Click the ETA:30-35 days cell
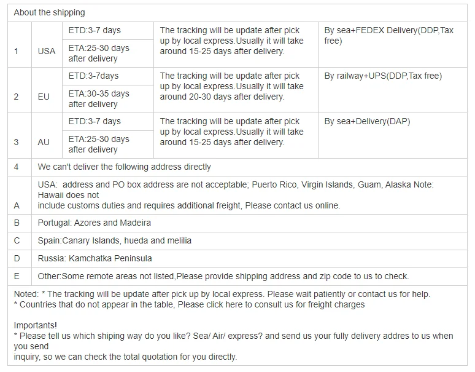475x372 pixels. pos(99,98)
